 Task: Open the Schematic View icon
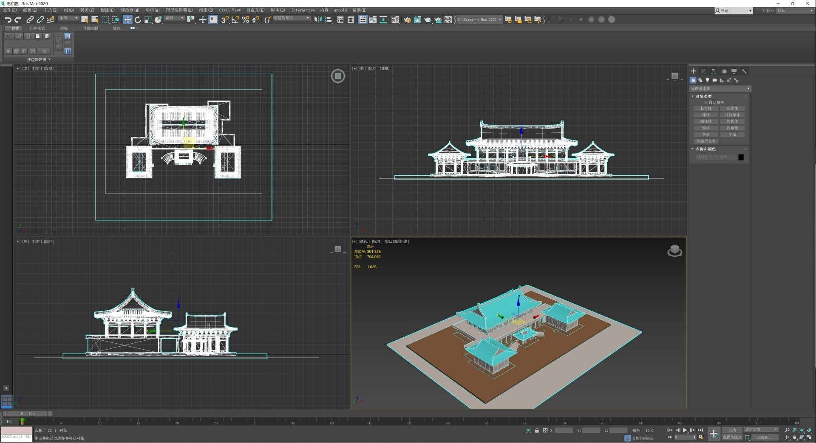point(383,20)
